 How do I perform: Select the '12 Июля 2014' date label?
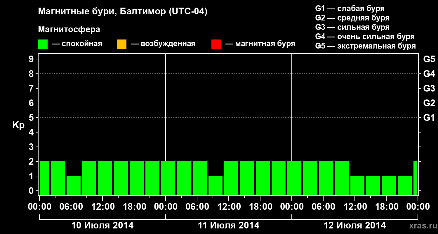(355, 226)
